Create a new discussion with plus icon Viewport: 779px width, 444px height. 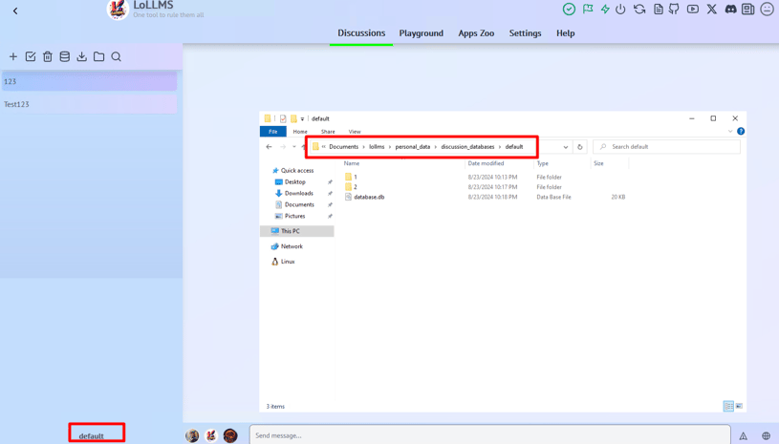click(x=13, y=57)
